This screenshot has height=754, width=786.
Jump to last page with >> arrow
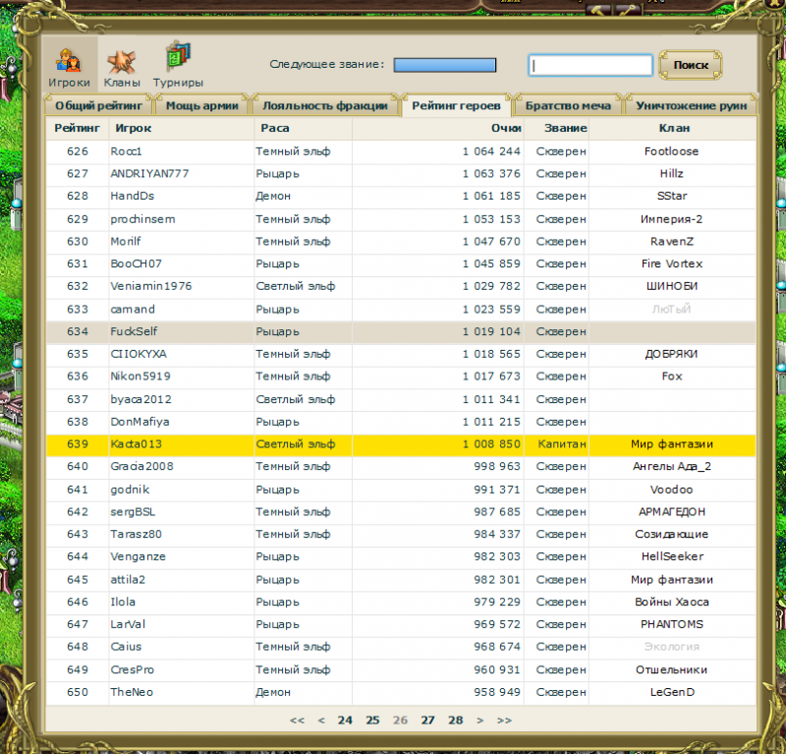pos(504,720)
